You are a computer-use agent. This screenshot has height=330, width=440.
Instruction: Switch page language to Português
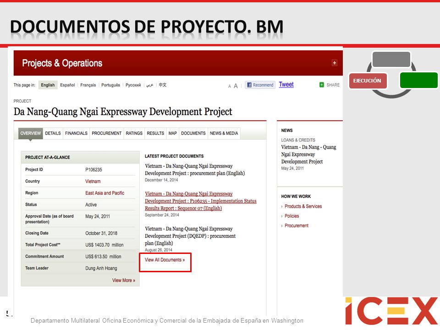tap(110, 85)
